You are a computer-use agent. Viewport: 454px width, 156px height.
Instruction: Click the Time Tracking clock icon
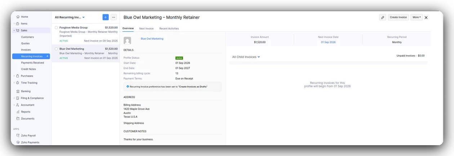click(x=18, y=83)
